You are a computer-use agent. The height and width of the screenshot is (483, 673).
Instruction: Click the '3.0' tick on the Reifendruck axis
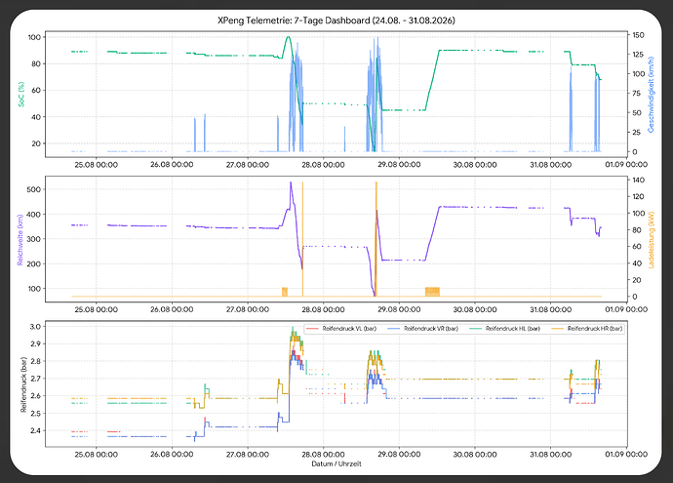[x=36, y=327]
